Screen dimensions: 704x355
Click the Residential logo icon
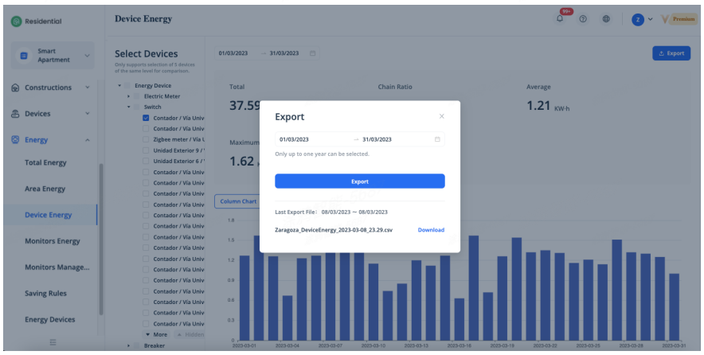16,21
